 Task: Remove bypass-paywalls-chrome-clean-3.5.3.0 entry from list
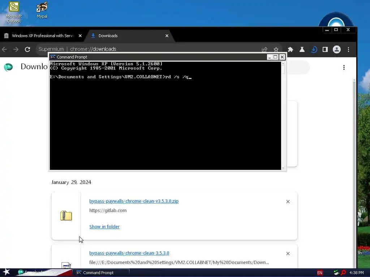288,254
